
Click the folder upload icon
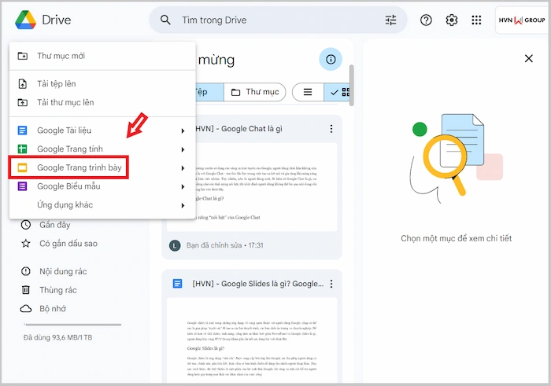point(23,102)
